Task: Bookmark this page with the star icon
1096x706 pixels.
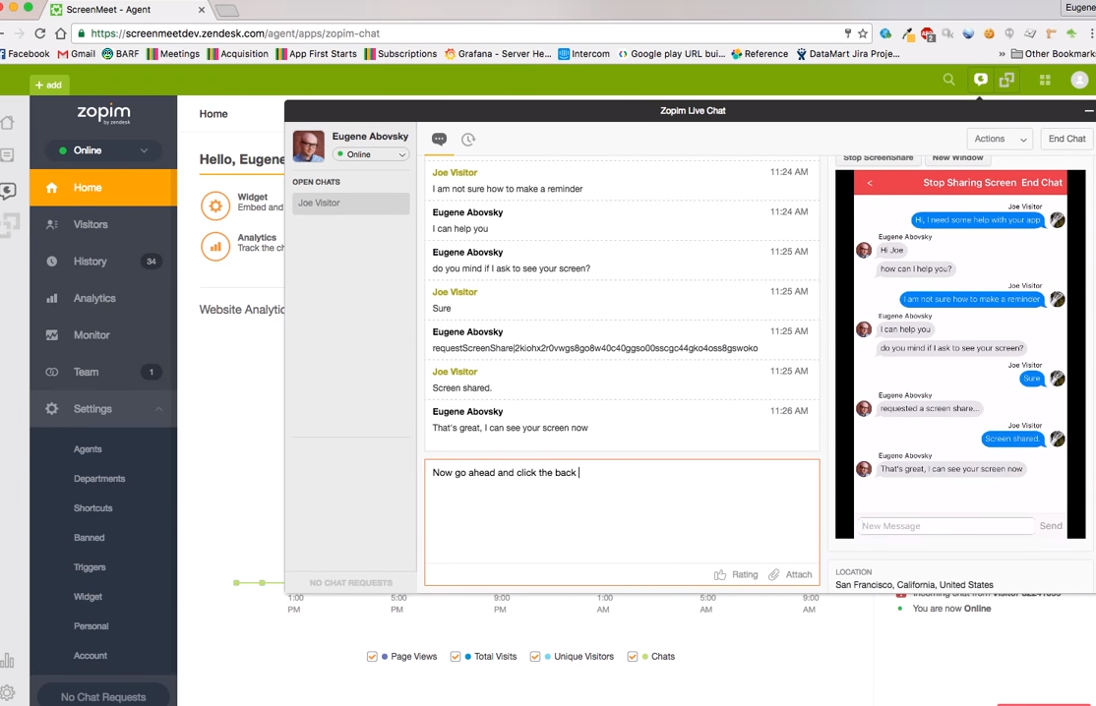Action: (x=863, y=32)
